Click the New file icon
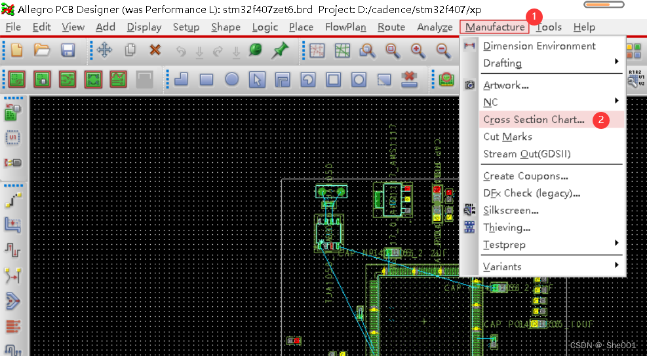Image resolution: width=647 pixels, height=356 pixels. pos(17,50)
